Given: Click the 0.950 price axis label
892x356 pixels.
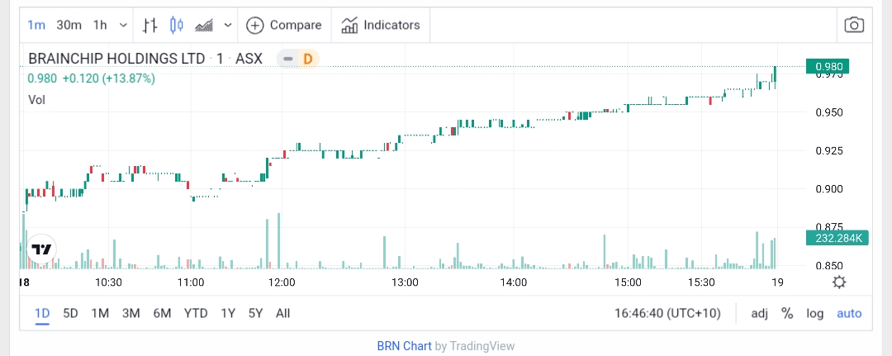Looking at the screenshot, I should pos(829,112).
